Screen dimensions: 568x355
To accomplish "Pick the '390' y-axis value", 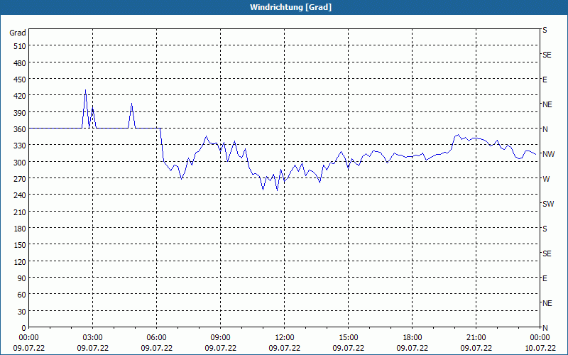I will 20,113.
